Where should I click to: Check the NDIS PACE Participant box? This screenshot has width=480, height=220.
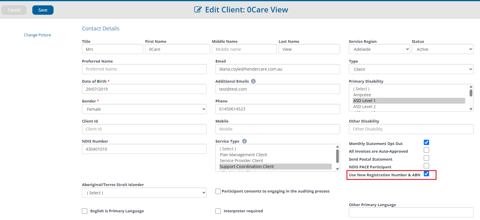(x=426, y=166)
